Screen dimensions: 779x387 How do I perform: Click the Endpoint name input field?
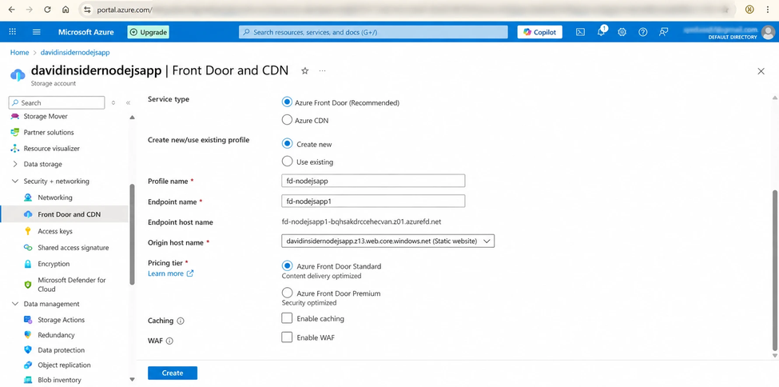373,201
